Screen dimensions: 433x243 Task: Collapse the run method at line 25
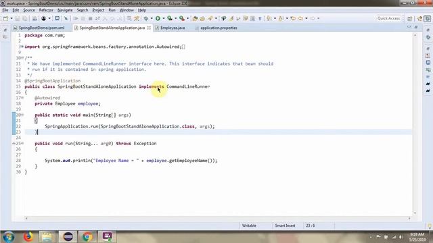coord(22,143)
